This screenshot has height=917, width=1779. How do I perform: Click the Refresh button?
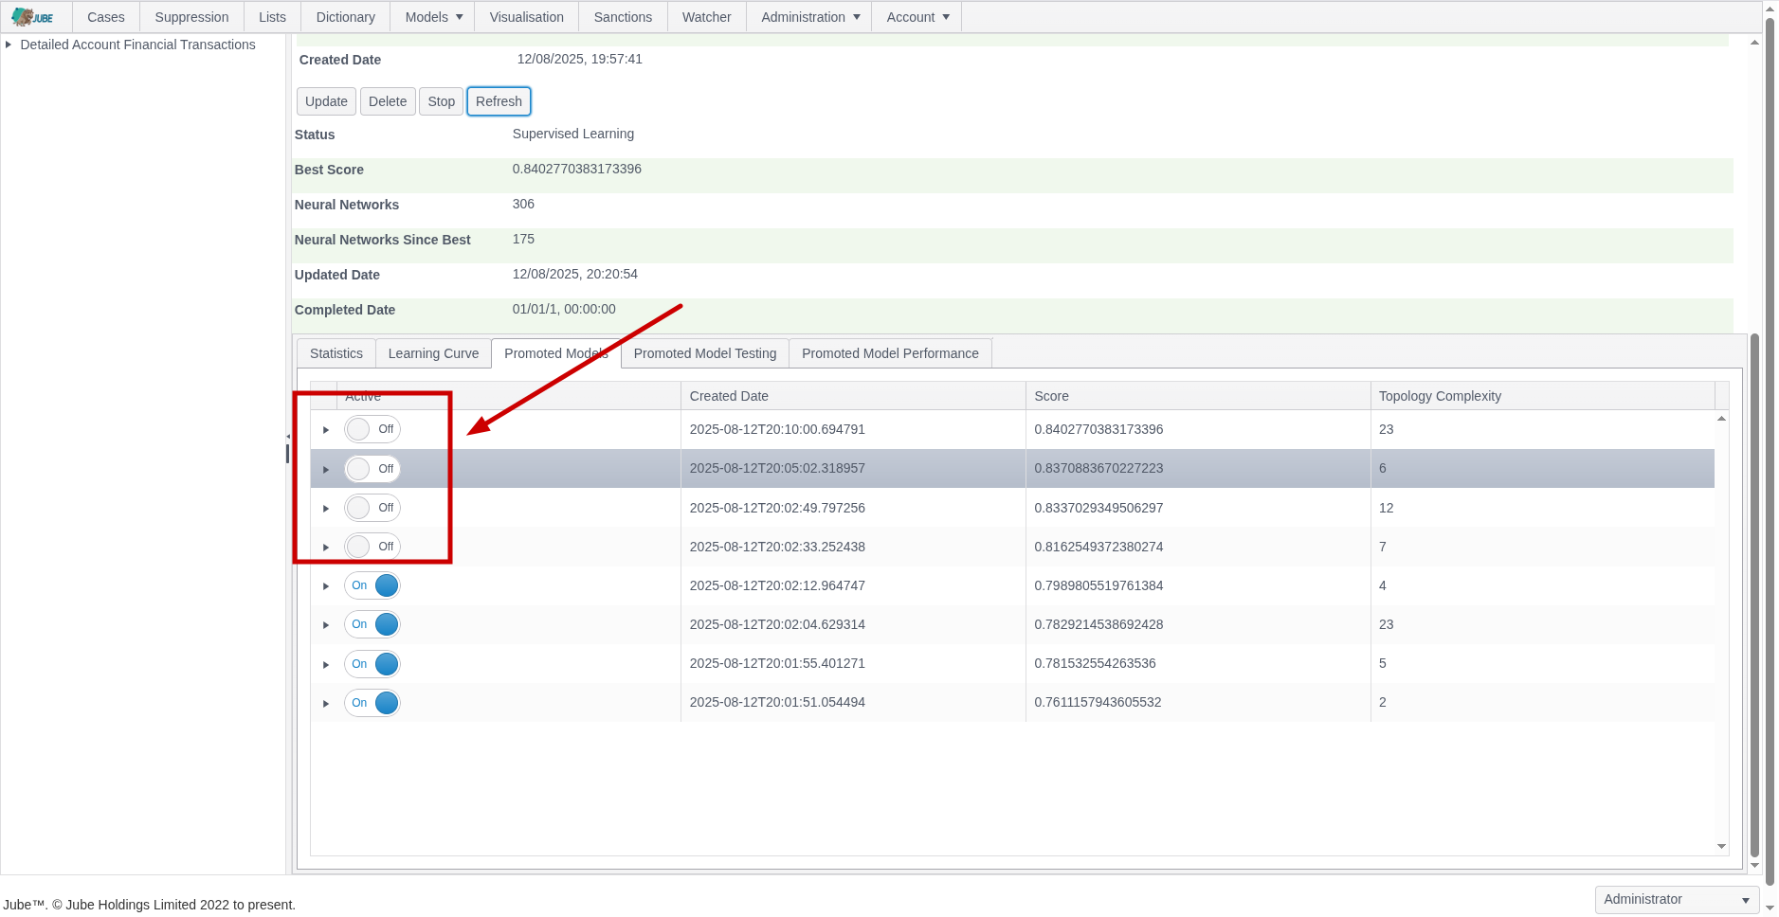(499, 101)
